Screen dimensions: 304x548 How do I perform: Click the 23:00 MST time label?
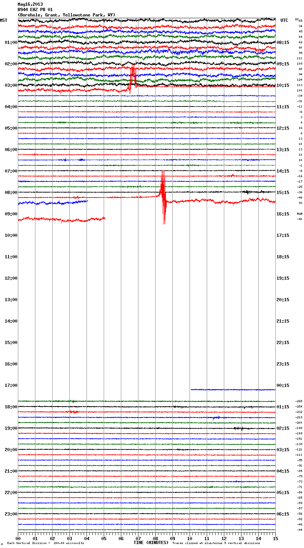pyautogui.click(x=11, y=514)
